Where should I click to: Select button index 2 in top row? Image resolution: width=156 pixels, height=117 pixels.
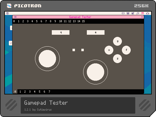coord(23,21)
